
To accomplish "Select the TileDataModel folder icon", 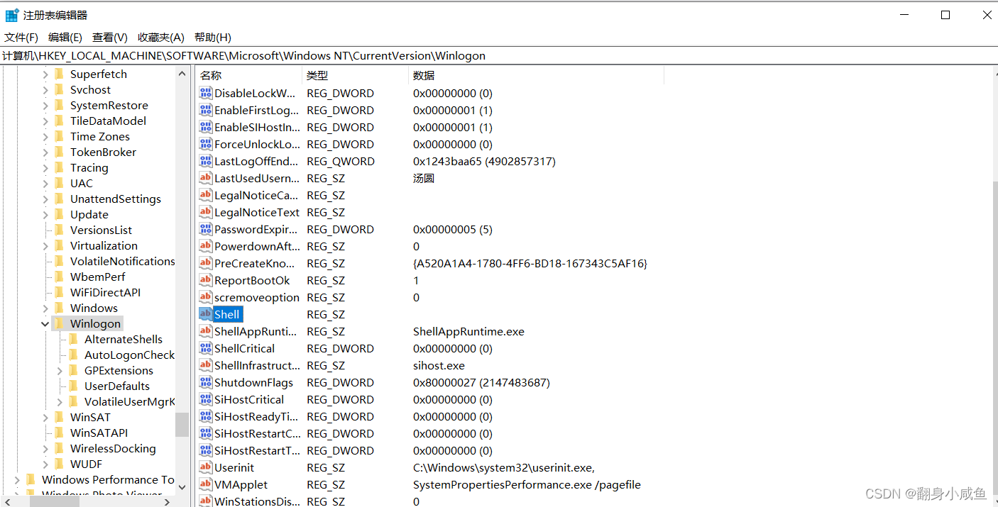I will coord(60,121).
